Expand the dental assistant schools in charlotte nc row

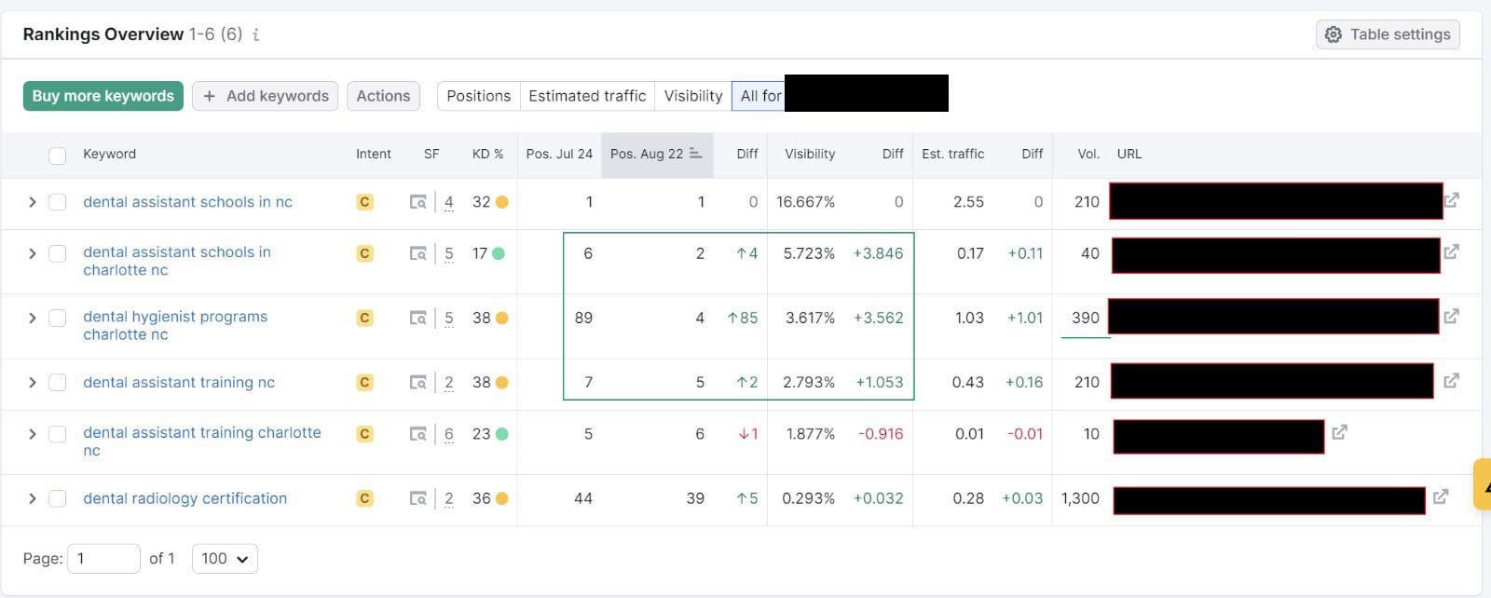click(x=33, y=253)
